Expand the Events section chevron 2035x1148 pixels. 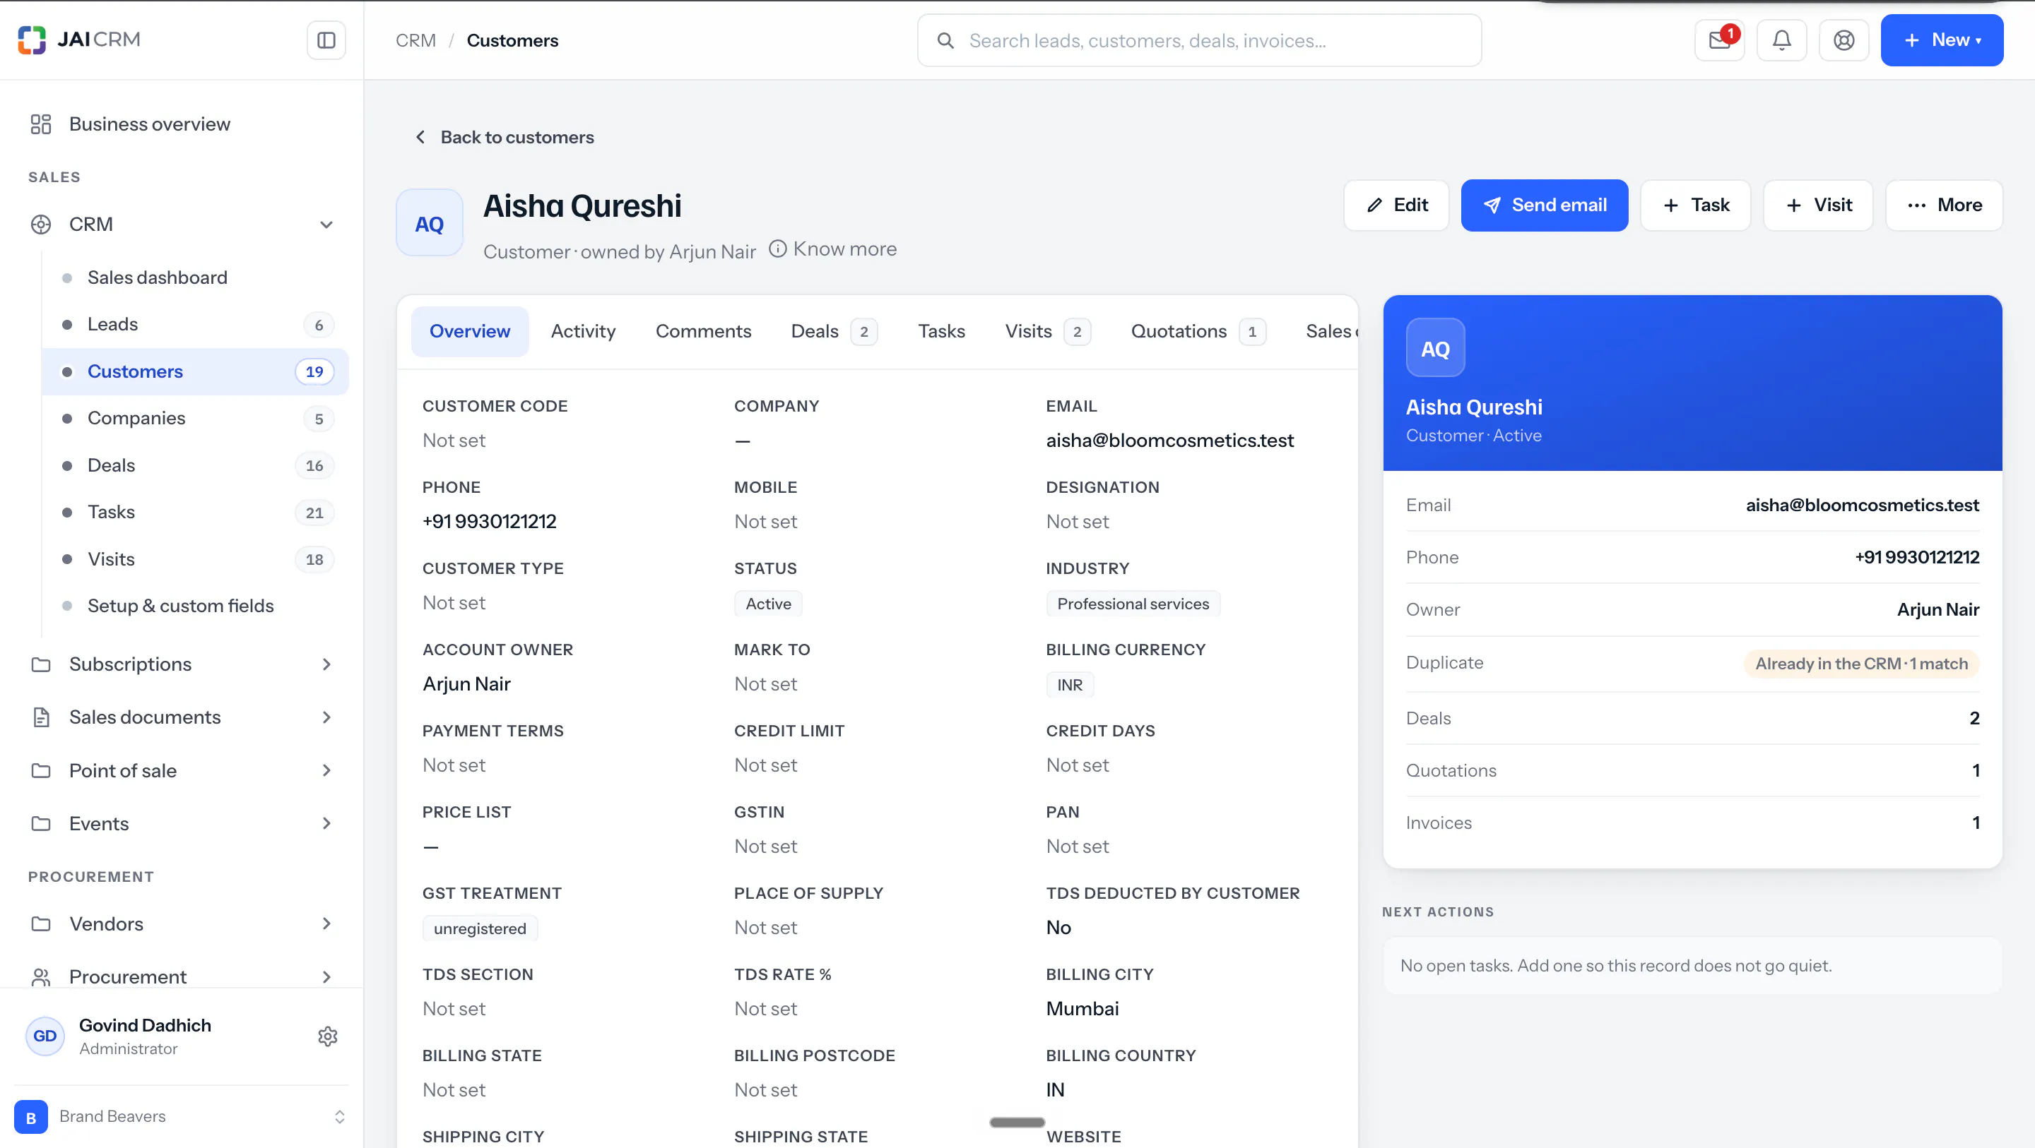326,823
